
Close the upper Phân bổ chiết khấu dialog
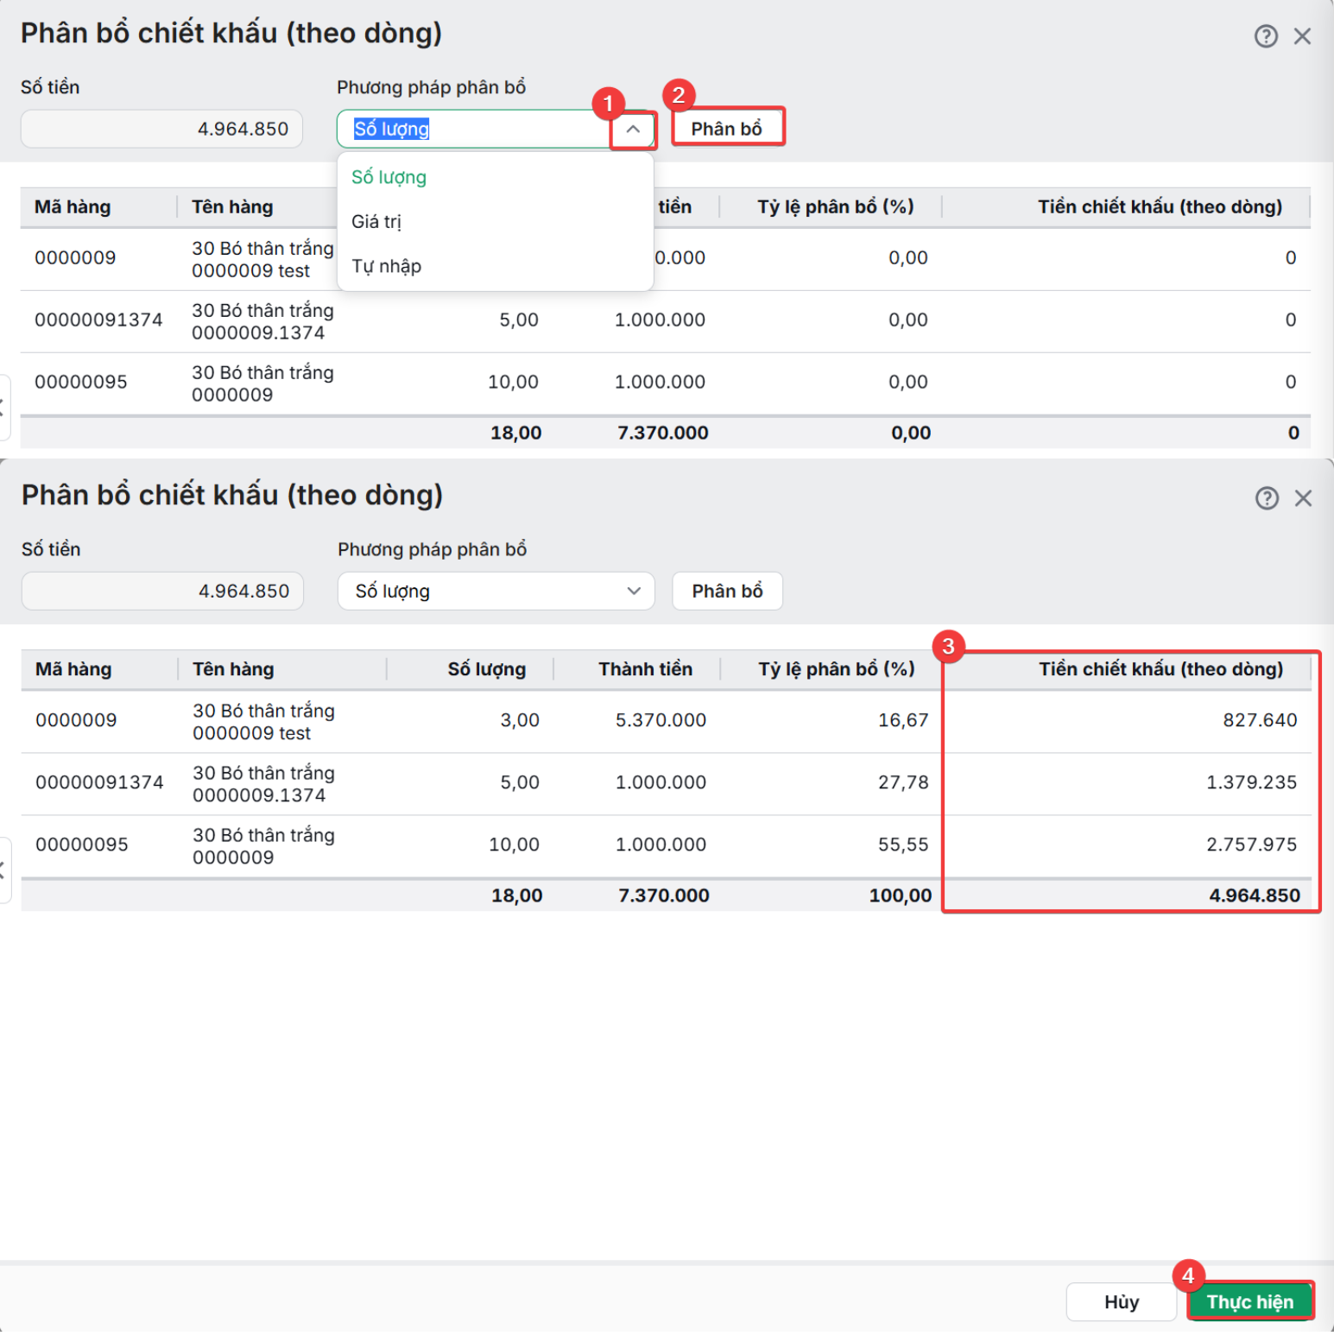pyautogui.click(x=1302, y=36)
